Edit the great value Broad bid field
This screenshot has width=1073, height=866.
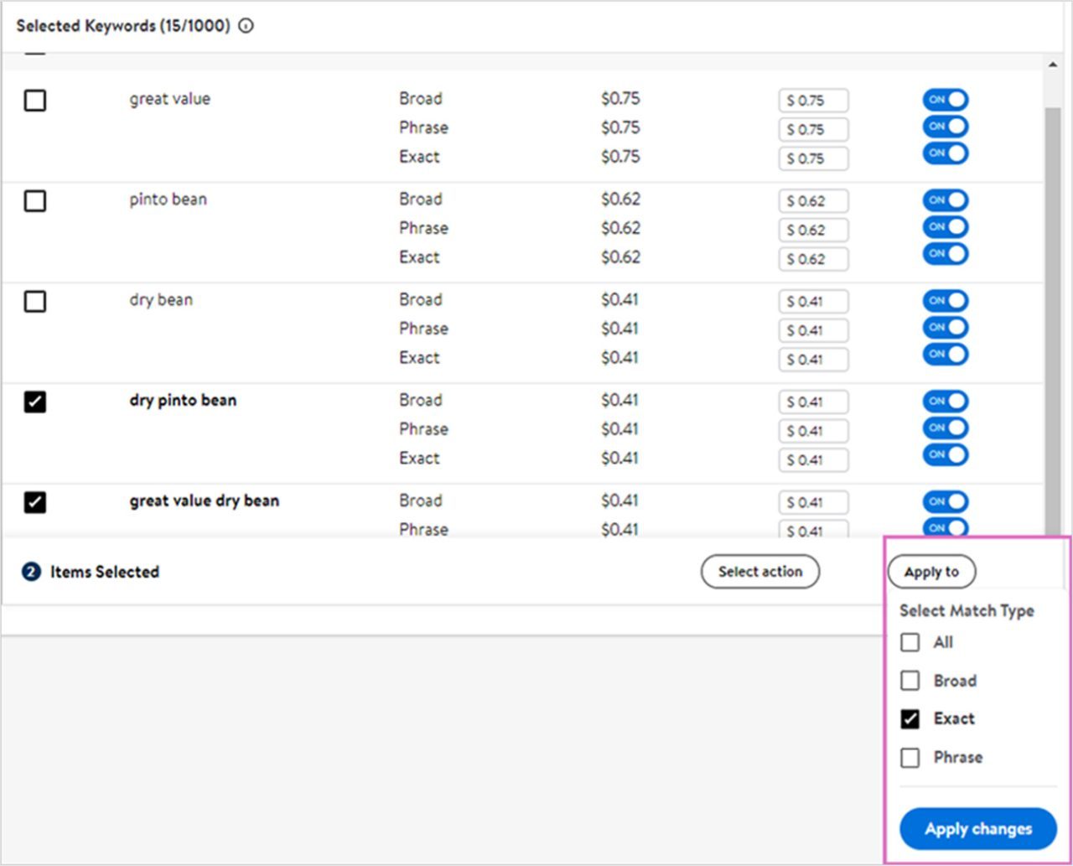click(x=813, y=101)
